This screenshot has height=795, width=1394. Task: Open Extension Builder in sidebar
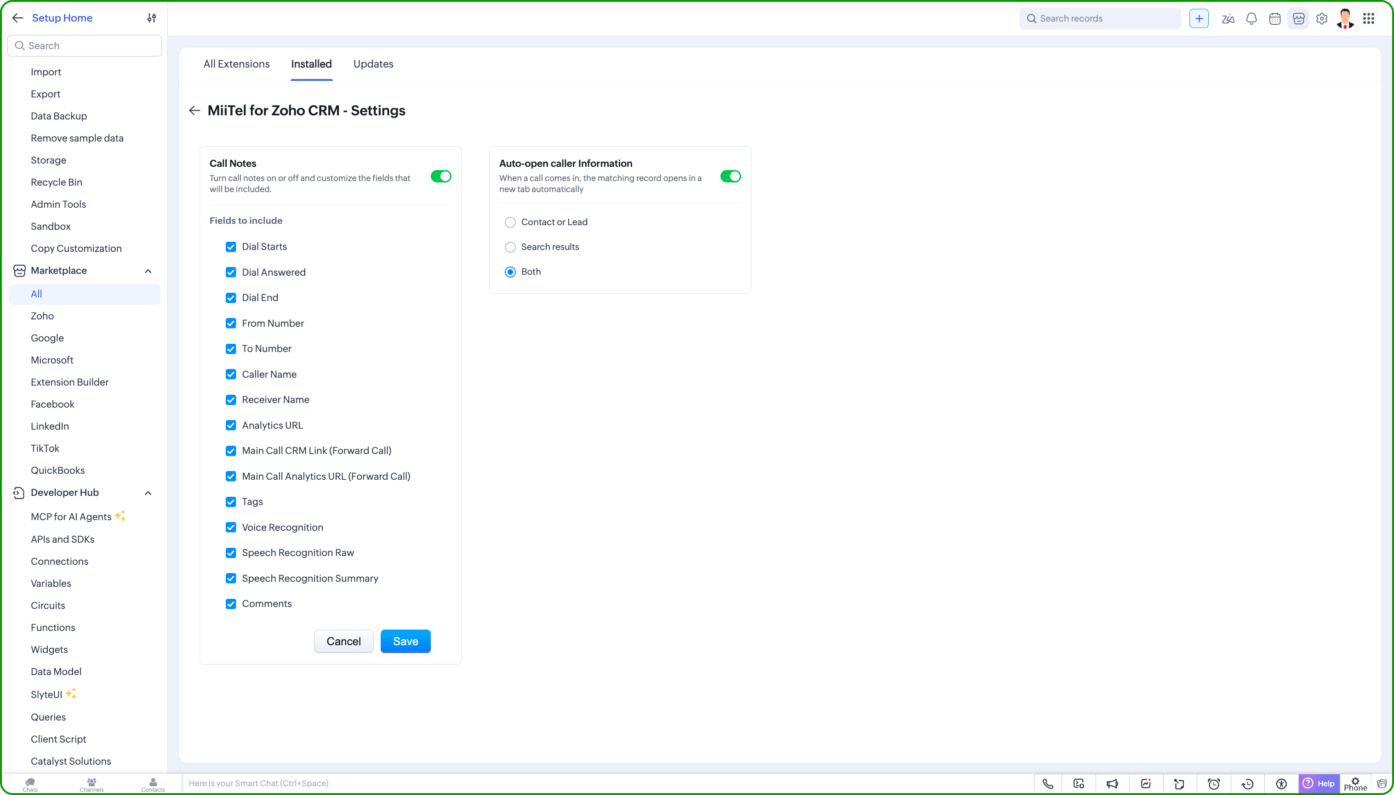tap(70, 382)
